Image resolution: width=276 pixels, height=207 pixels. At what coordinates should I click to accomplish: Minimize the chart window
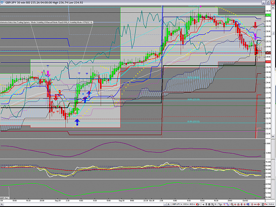click(x=264, y=2)
